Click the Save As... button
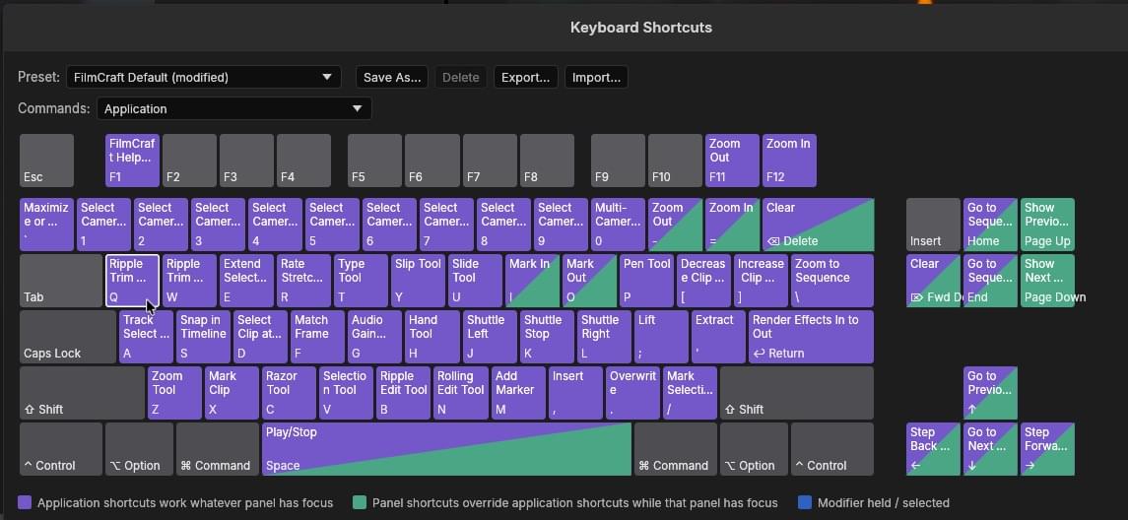The image size is (1128, 520). point(392,77)
